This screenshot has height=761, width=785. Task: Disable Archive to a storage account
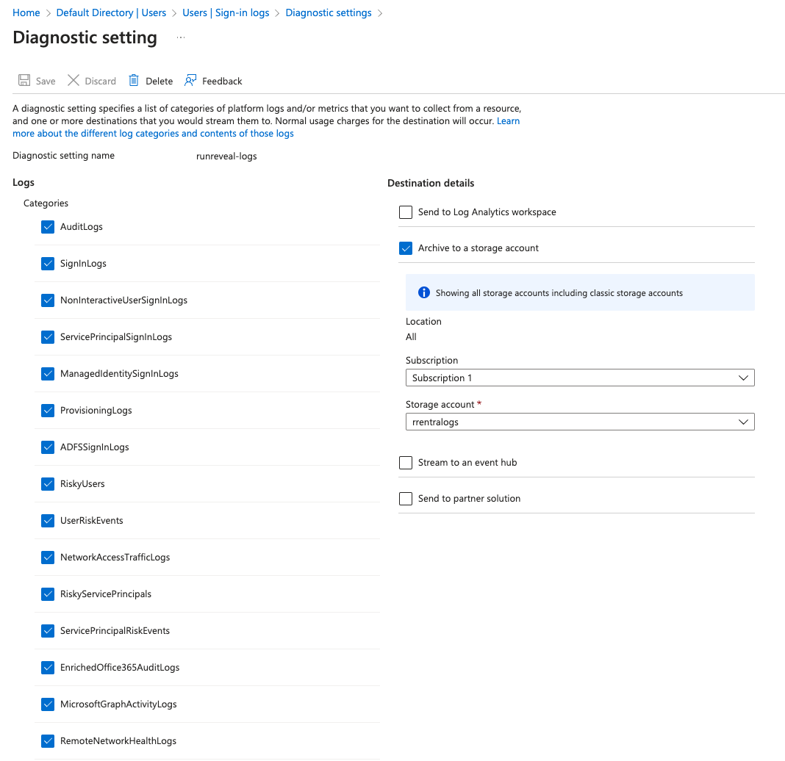[x=406, y=248]
